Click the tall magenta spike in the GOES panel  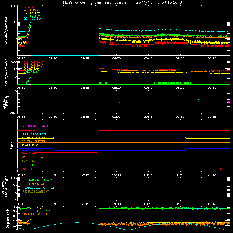pyautogui.click(x=25, y=101)
